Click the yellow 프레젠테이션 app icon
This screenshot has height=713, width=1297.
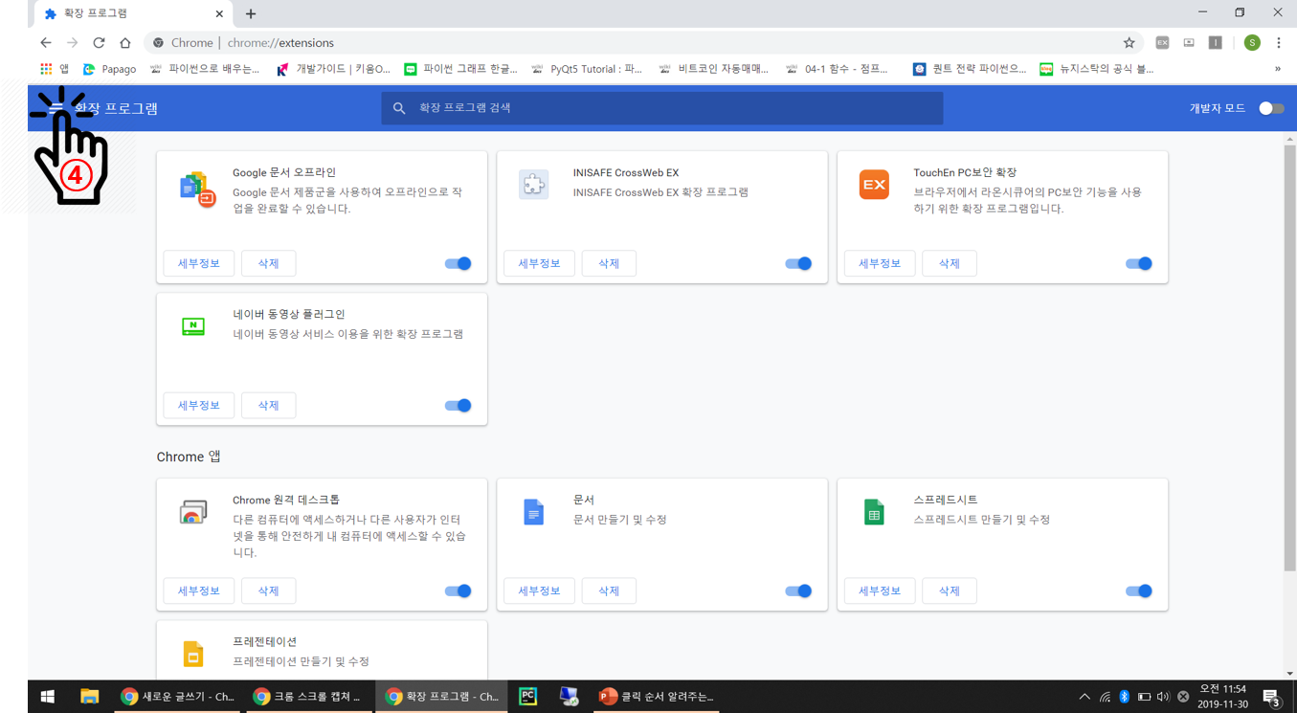click(x=193, y=654)
